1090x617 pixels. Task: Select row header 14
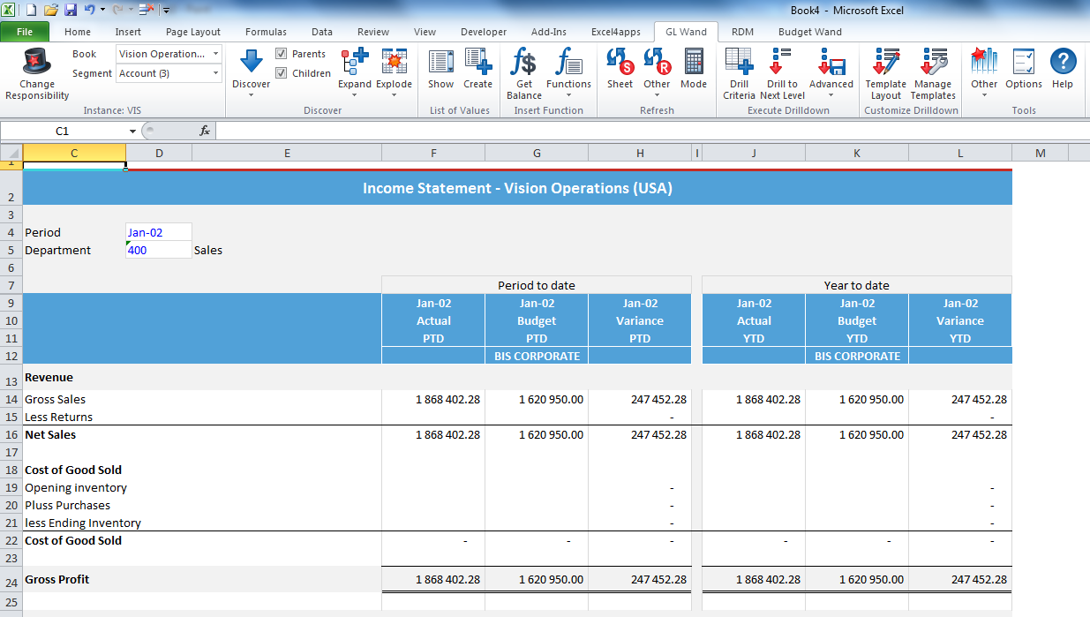tap(11, 399)
